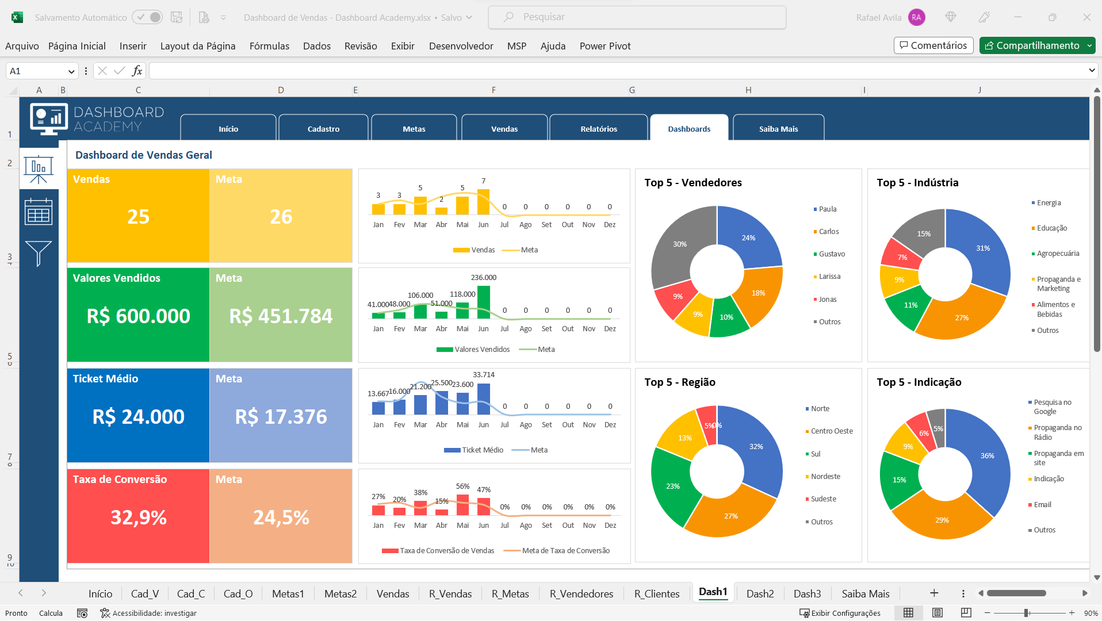Click the file icon beside save
Viewport: 1102px width, 621px height.
(204, 17)
